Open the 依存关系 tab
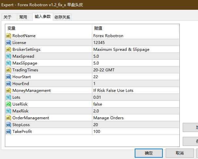This screenshot has height=159, width=198. [x=62, y=17]
